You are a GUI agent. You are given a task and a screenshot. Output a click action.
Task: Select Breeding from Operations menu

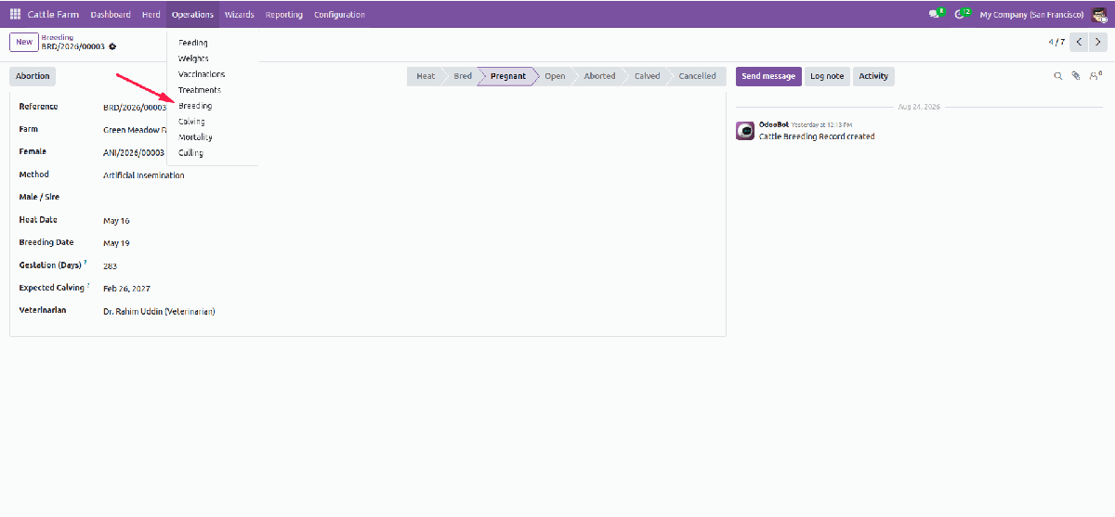[212, 106]
